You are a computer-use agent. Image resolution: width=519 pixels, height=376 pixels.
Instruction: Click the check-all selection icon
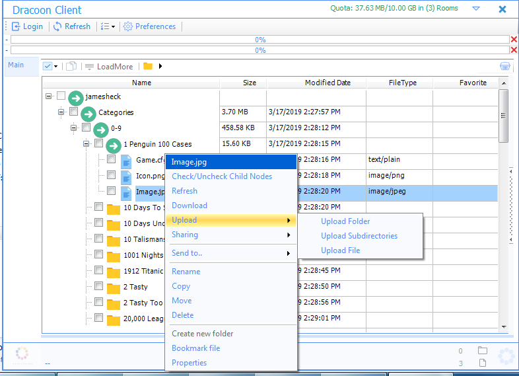coord(48,66)
